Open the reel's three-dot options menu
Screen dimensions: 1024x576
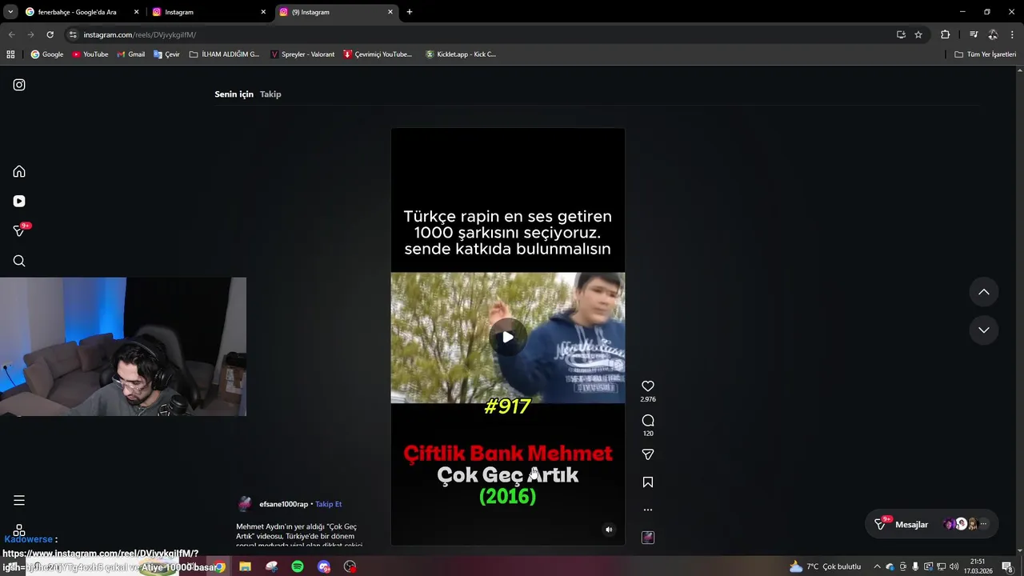pos(648,510)
